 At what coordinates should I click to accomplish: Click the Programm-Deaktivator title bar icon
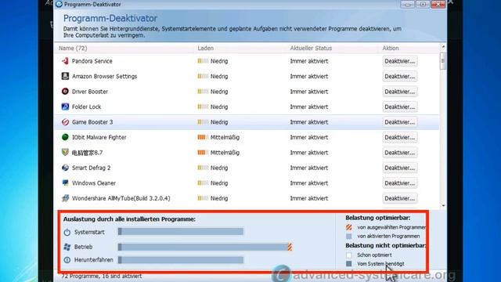tap(59, 4)
